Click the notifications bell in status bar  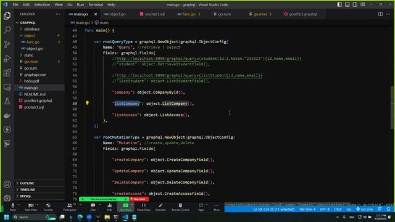point(388,209)
